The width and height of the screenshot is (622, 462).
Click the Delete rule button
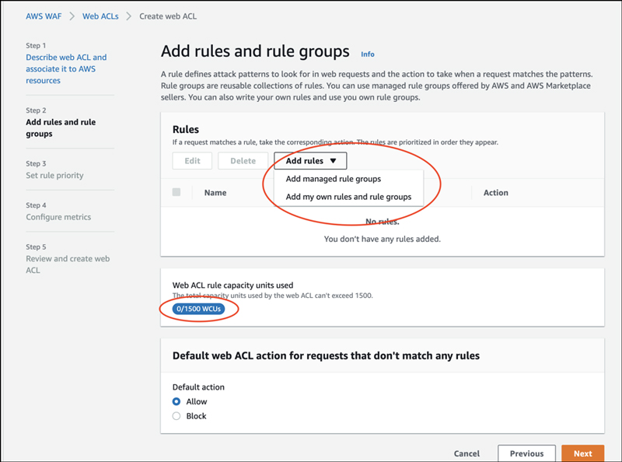(243, 161)
